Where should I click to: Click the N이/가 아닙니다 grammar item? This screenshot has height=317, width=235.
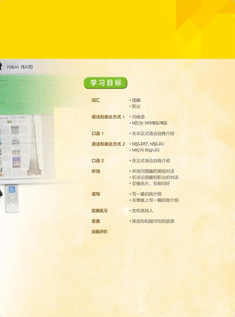pos(146,150)
